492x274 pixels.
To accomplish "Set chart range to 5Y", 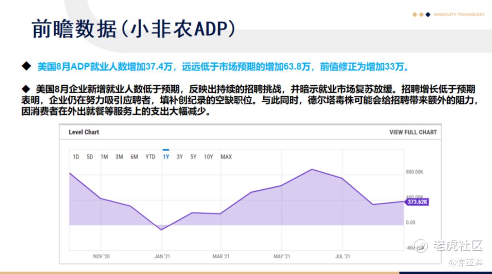I will (193, 157).
